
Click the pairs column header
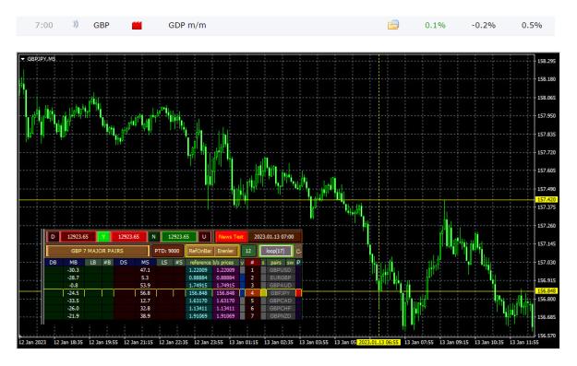[x=276, y=263]
